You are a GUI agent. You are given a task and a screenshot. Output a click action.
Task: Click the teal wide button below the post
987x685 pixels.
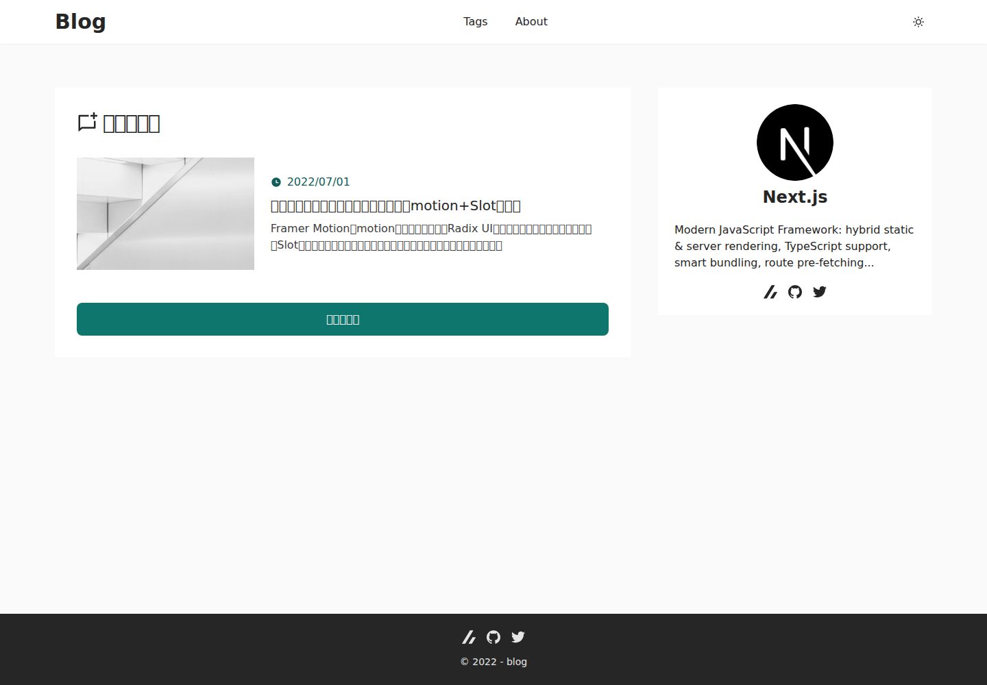[343, 319]
